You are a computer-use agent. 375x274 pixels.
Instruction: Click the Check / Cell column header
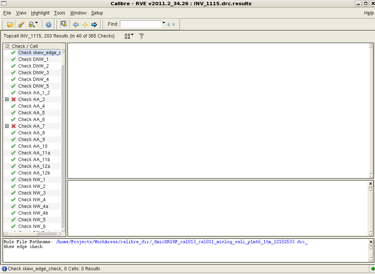tap(32, 46)
